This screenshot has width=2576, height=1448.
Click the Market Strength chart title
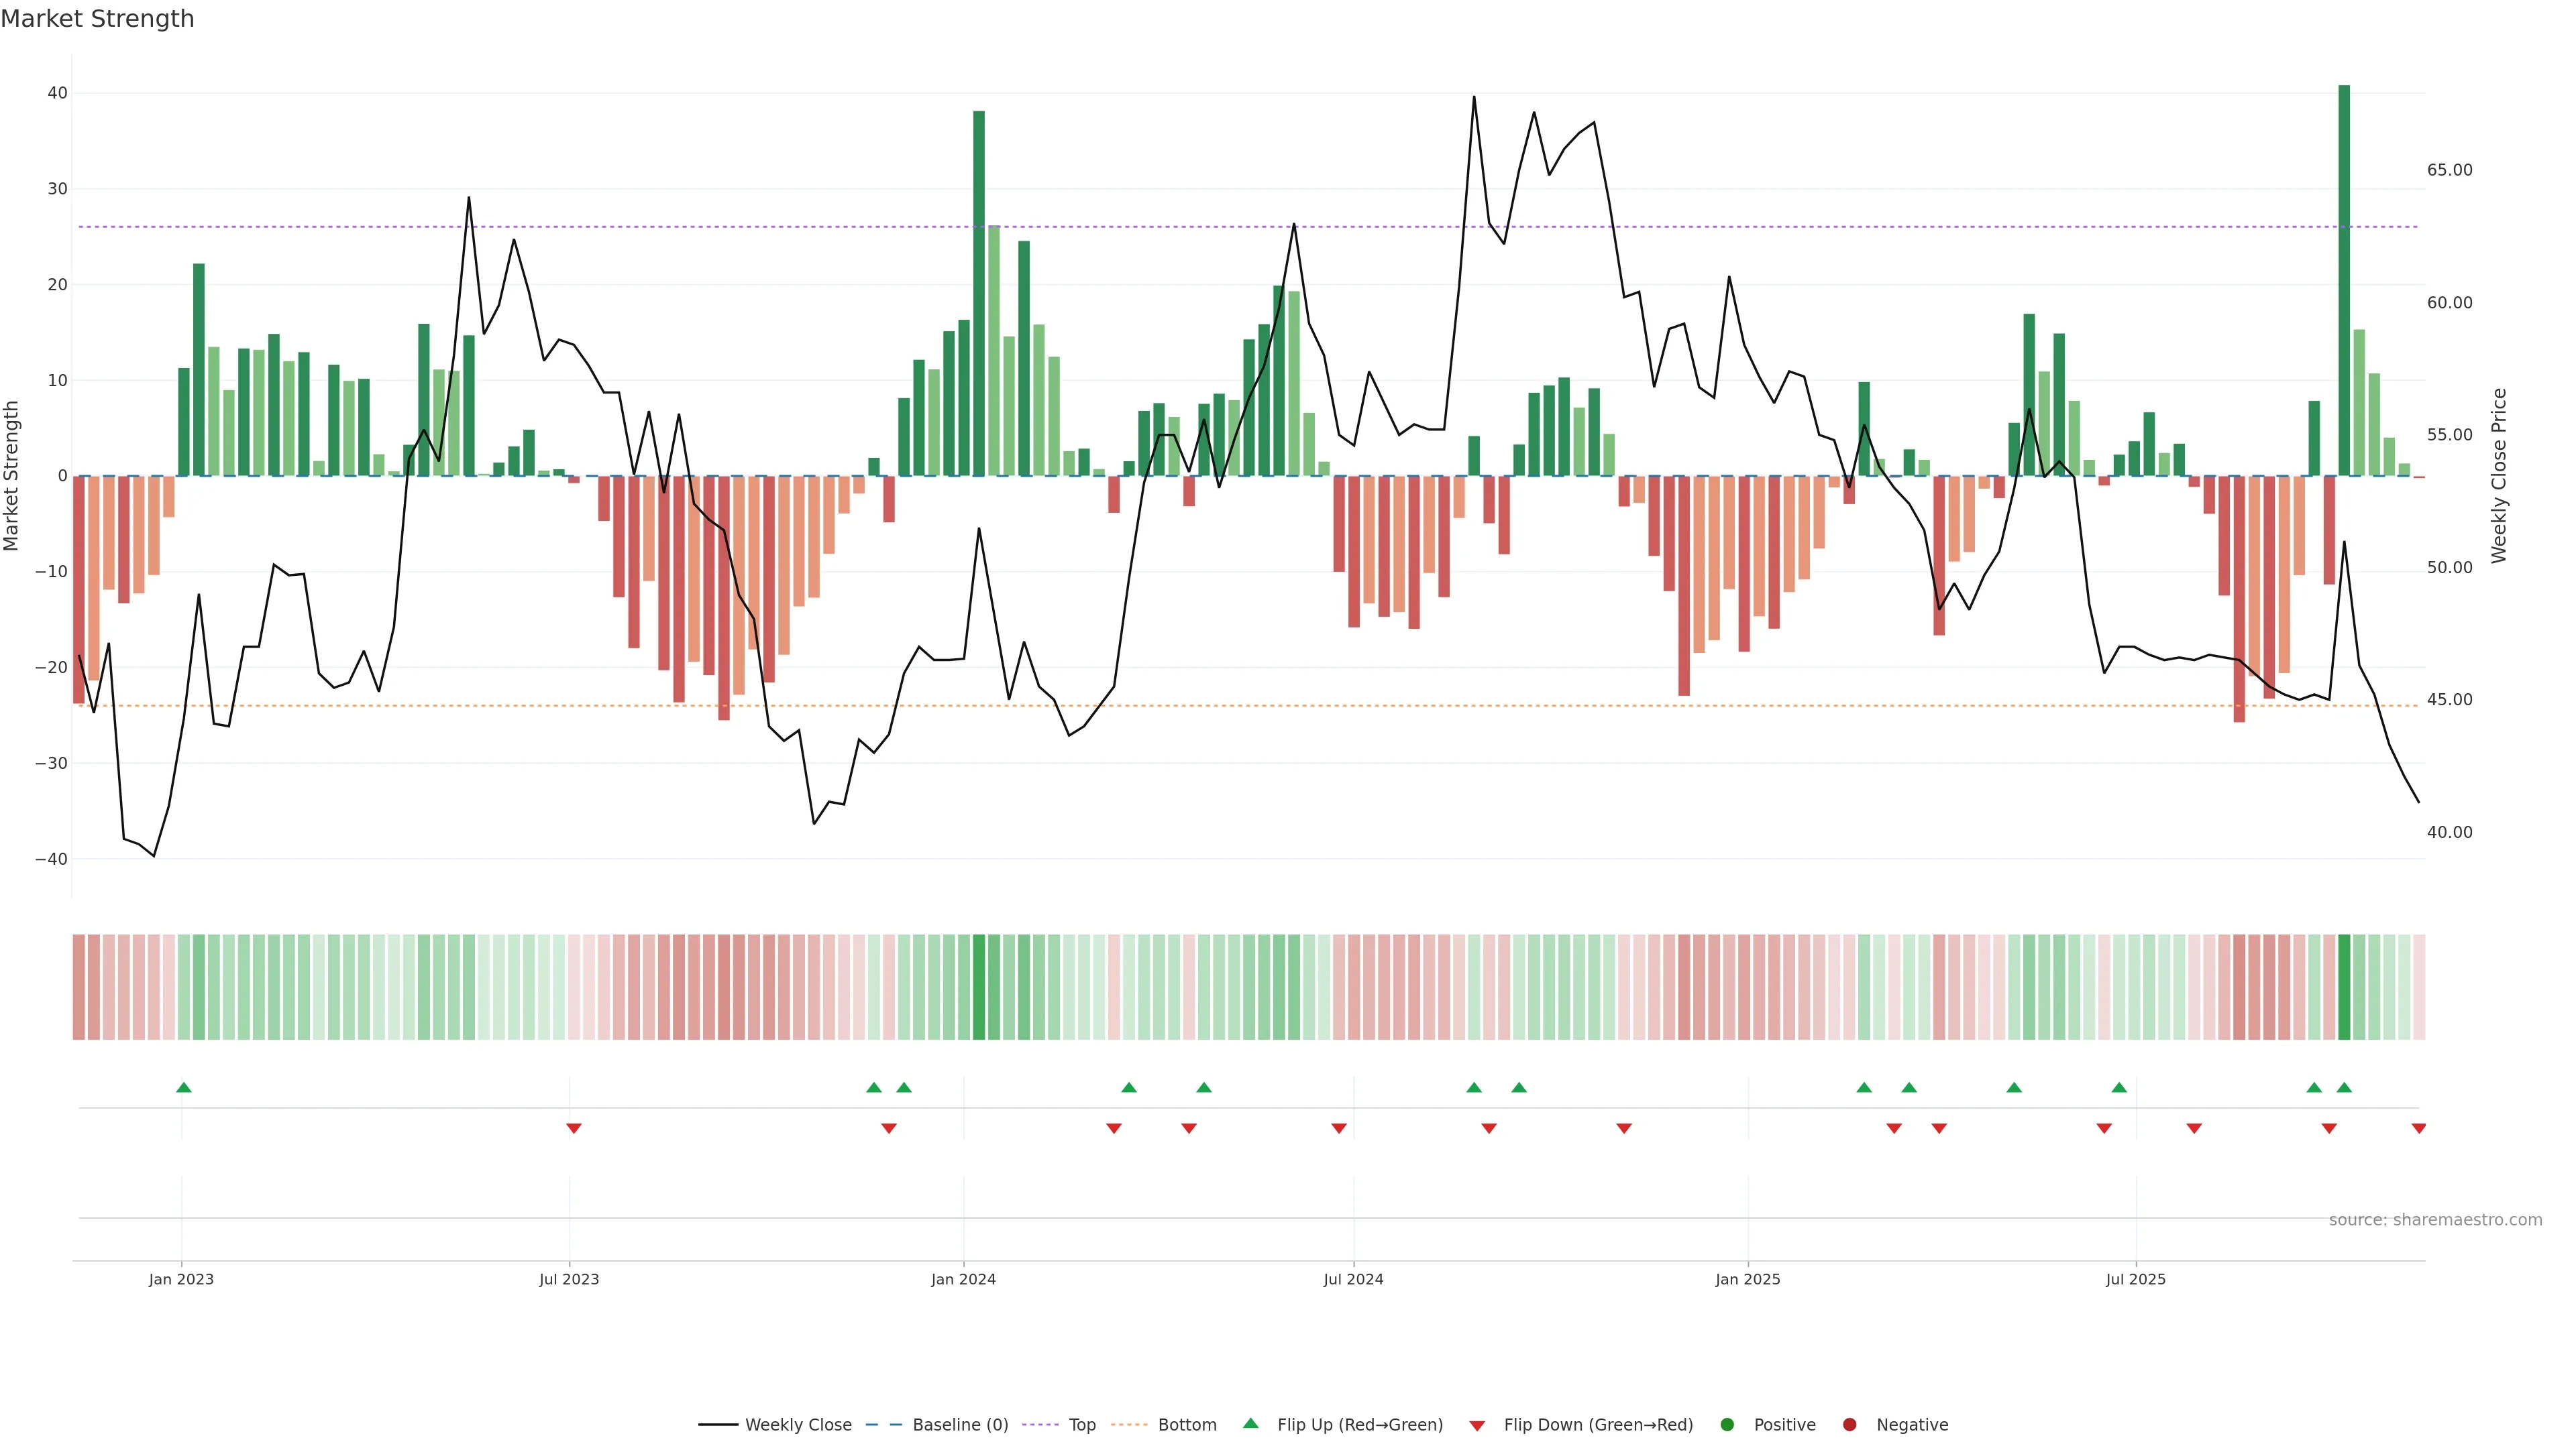98,19
